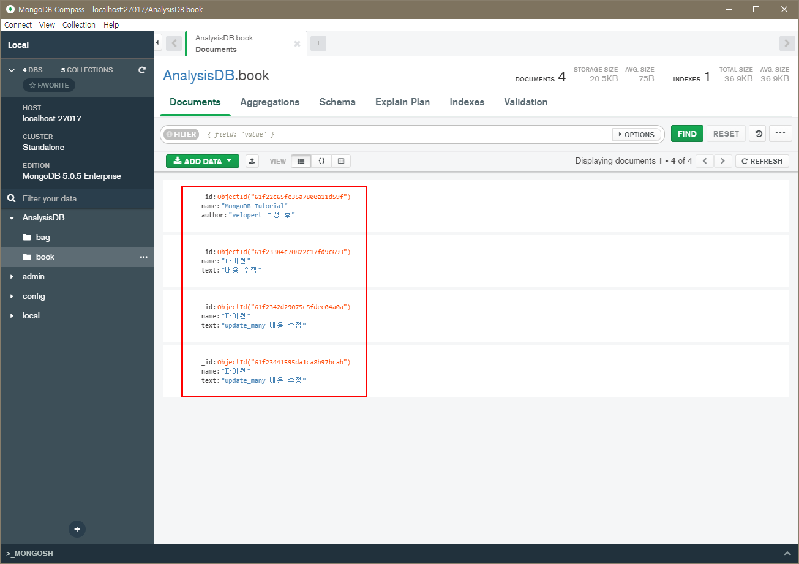
Task: Go to the next page of documents
Action: pos(723,161)
